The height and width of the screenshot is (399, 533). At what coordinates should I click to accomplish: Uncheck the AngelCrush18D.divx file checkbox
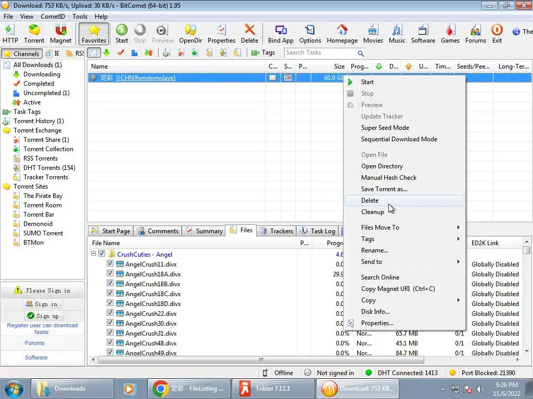click(110, 303)
